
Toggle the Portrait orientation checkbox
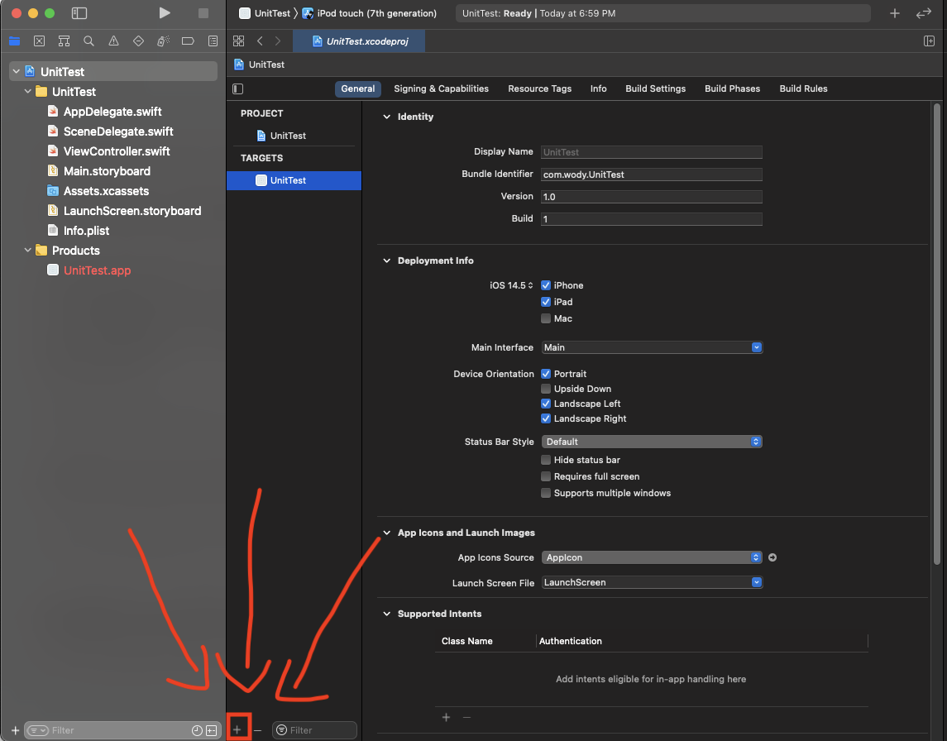tap(546, 374)
